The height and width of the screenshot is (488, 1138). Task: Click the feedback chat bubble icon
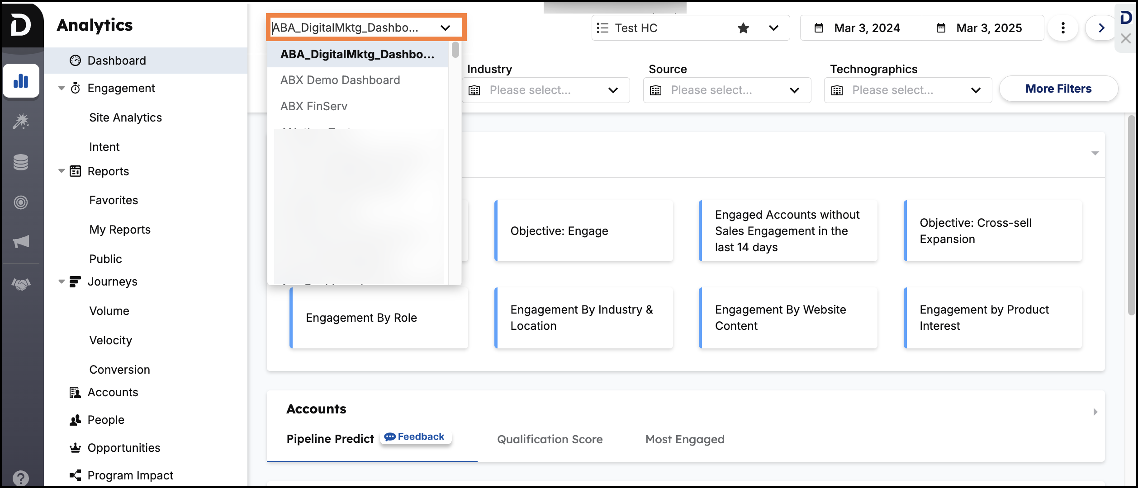[390, 436]
